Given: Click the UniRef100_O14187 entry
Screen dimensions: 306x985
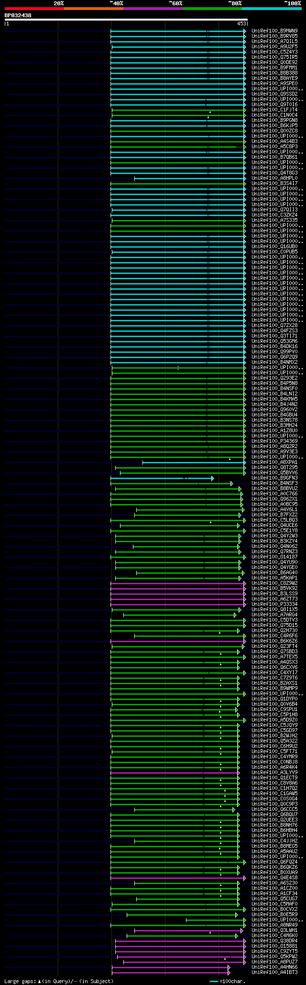Looking at the screenshot, I should click(x=274, y=557).
